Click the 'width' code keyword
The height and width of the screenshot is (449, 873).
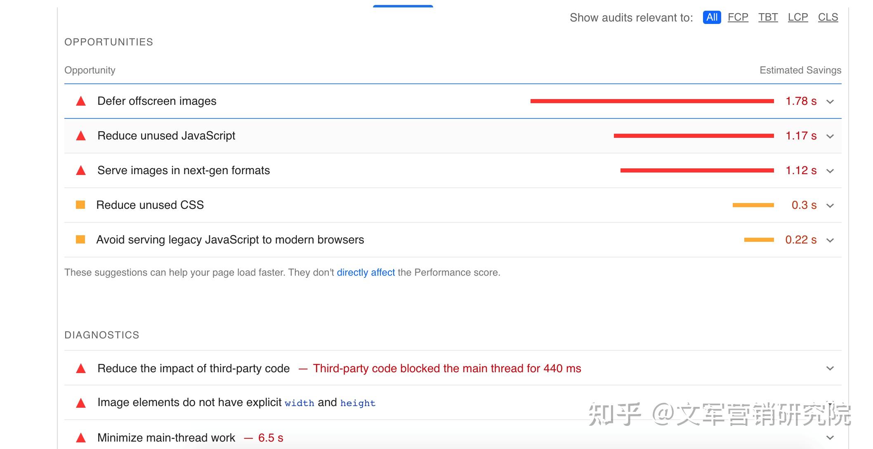(x=300, y=403)
